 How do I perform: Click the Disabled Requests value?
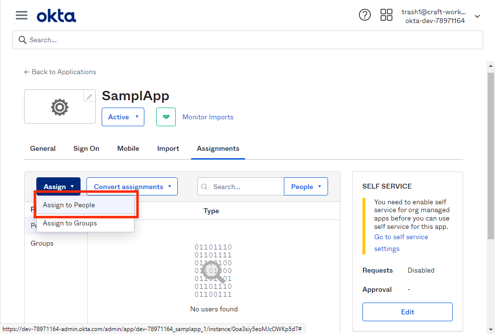(421, 270)
